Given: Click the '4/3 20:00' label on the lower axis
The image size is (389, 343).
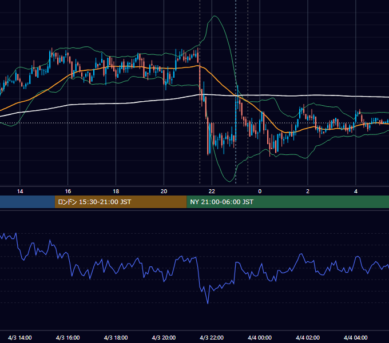Looking at the screenshot, I should (x=164, y=337).
